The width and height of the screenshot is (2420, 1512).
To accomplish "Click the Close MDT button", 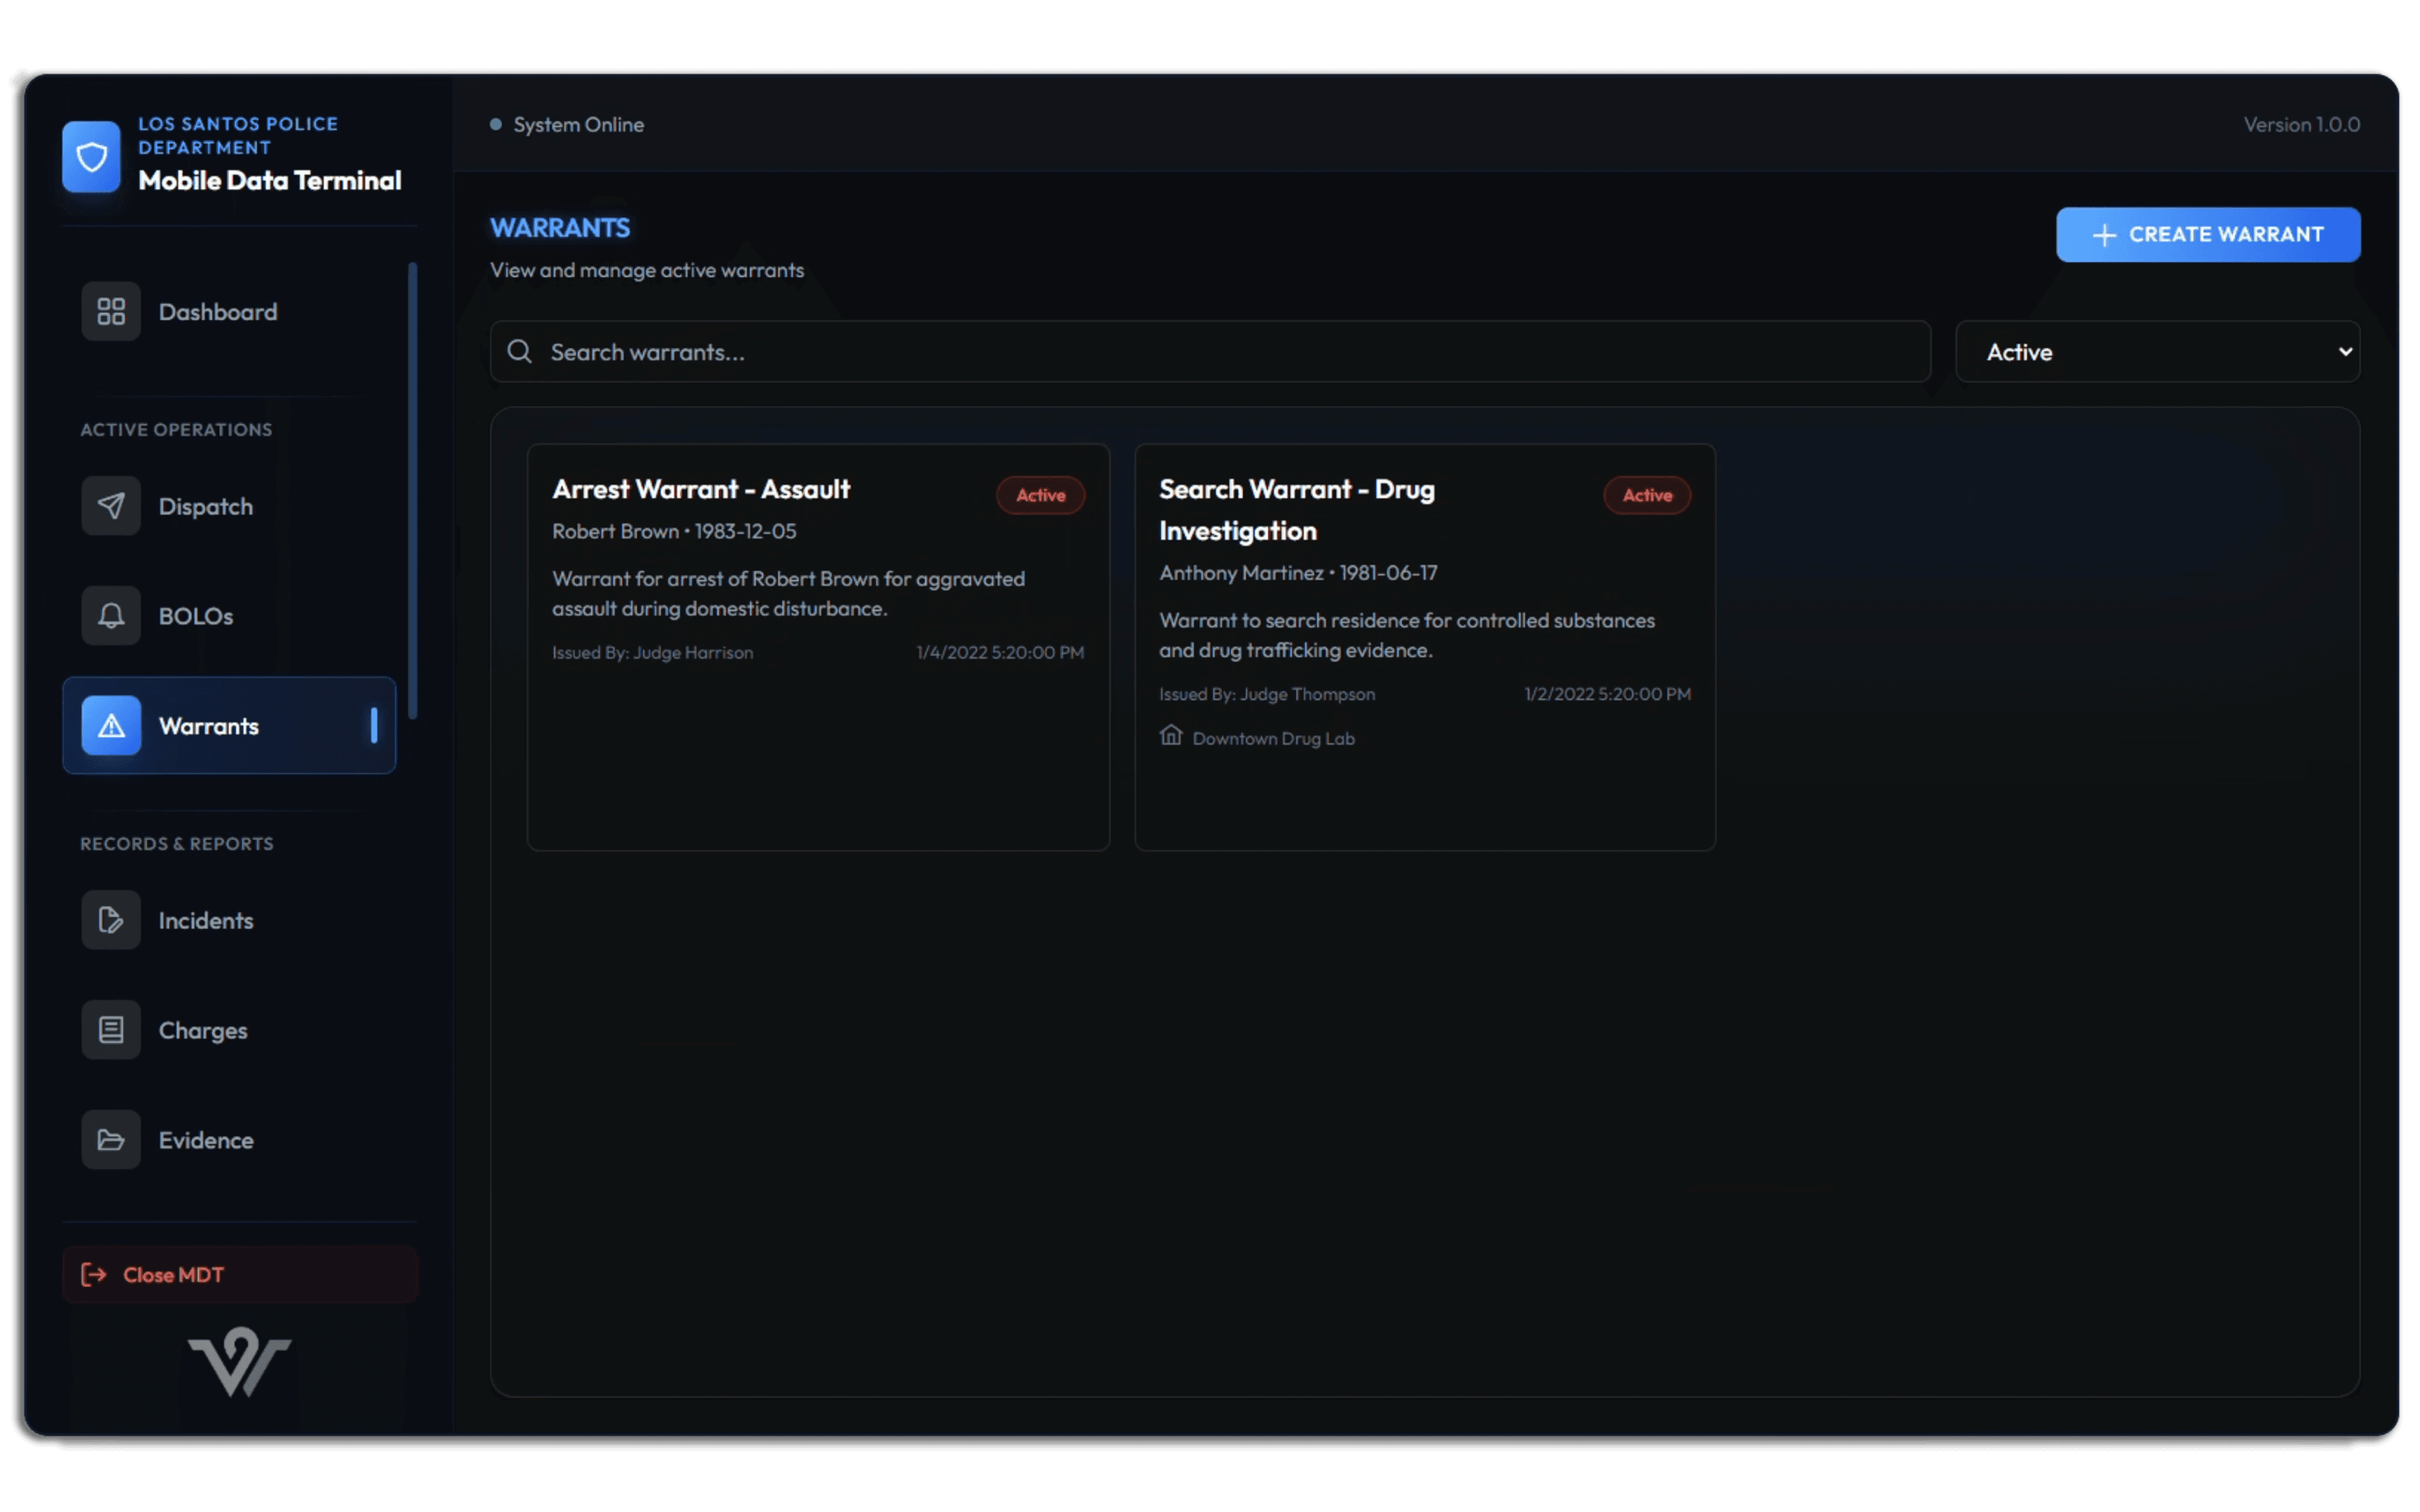I will coord(240,1274).
